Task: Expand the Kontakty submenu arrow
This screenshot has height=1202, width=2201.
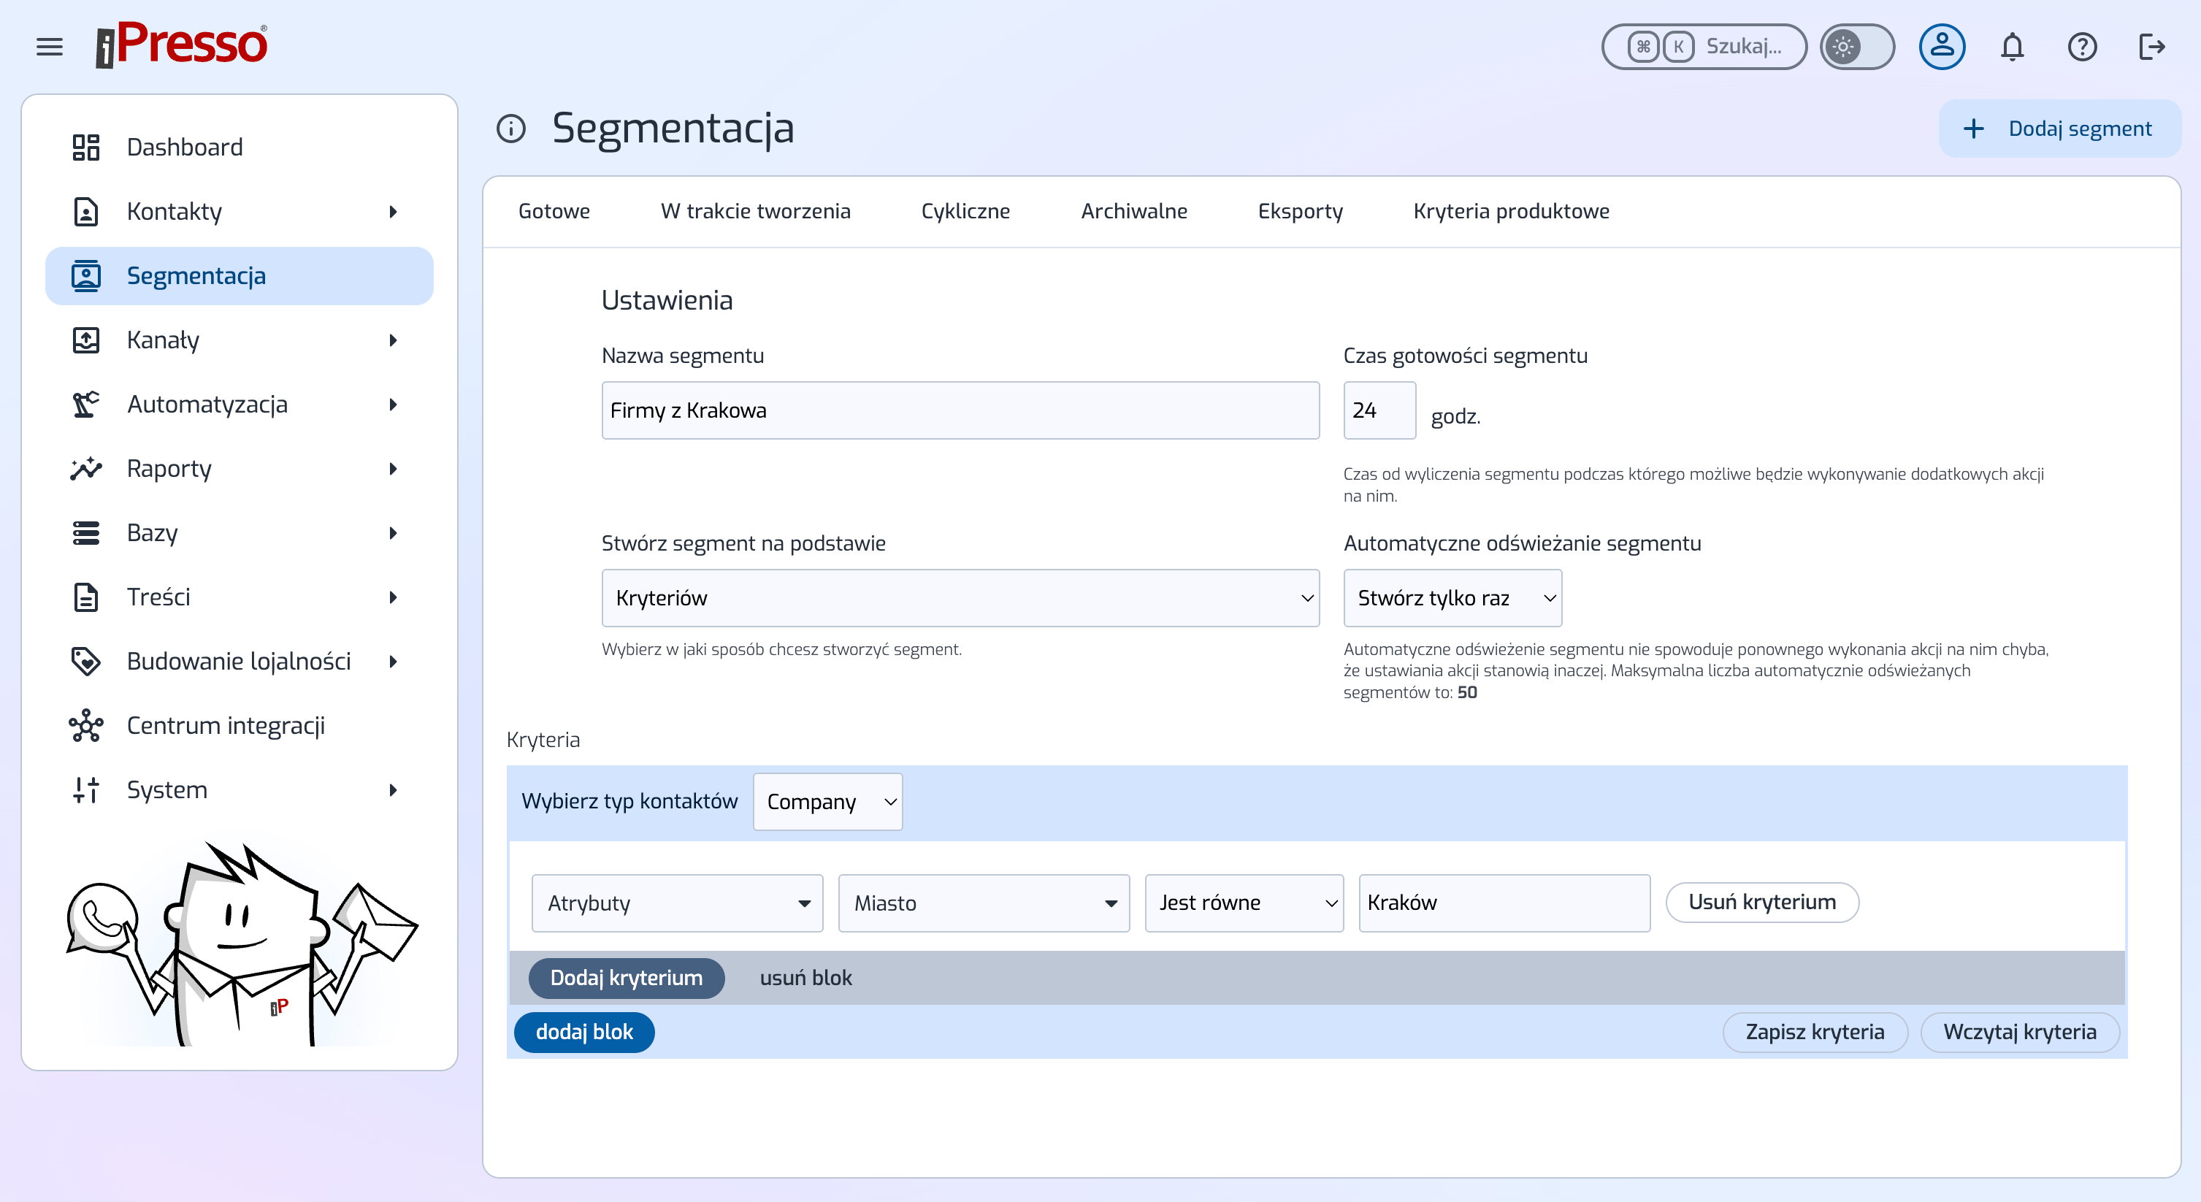Action: (x=393, y=211)
